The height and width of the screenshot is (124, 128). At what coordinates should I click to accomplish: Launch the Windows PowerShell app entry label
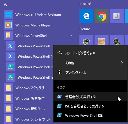point(34,46)
